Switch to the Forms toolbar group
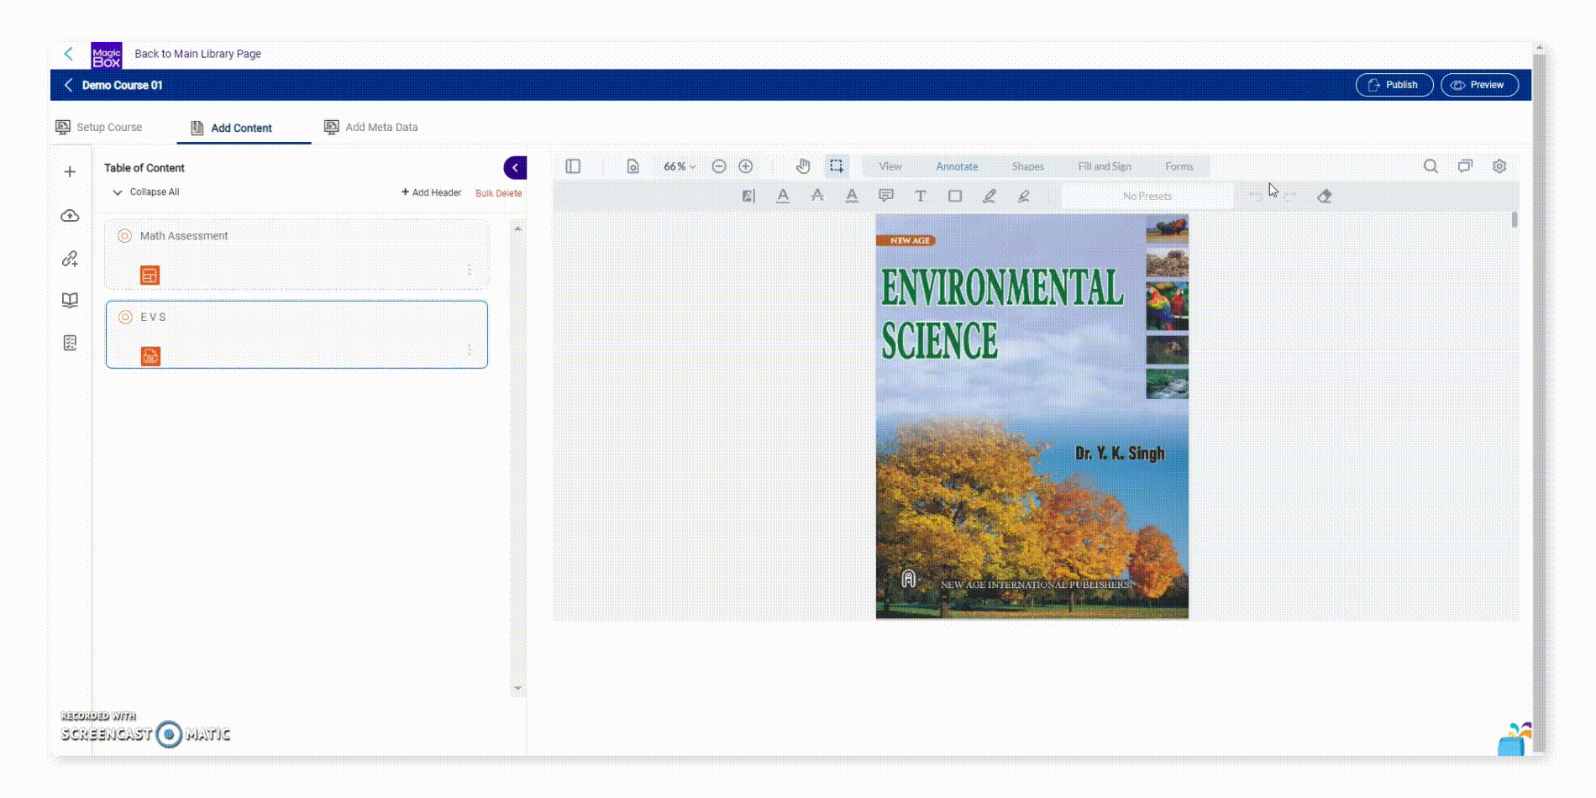 pos(1179,166)
